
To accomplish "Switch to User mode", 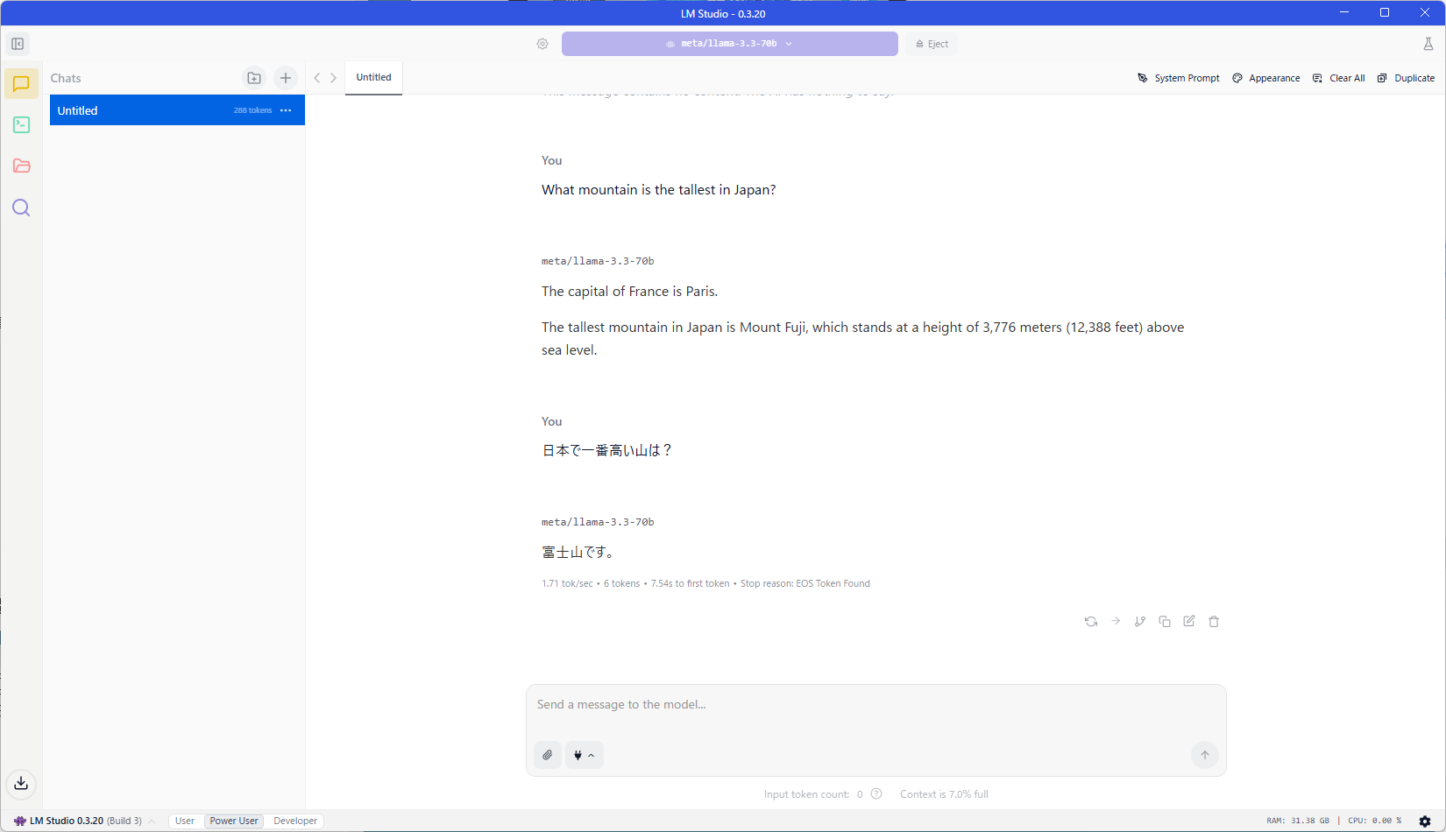I will [185, 821].
